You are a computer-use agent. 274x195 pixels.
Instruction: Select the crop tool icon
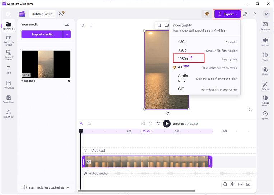coord(159,25)
